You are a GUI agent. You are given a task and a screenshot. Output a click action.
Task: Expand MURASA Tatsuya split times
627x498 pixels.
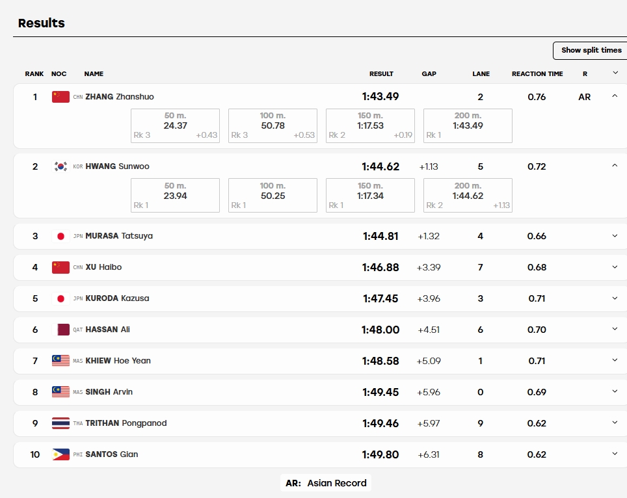click(x=615, y=236)
